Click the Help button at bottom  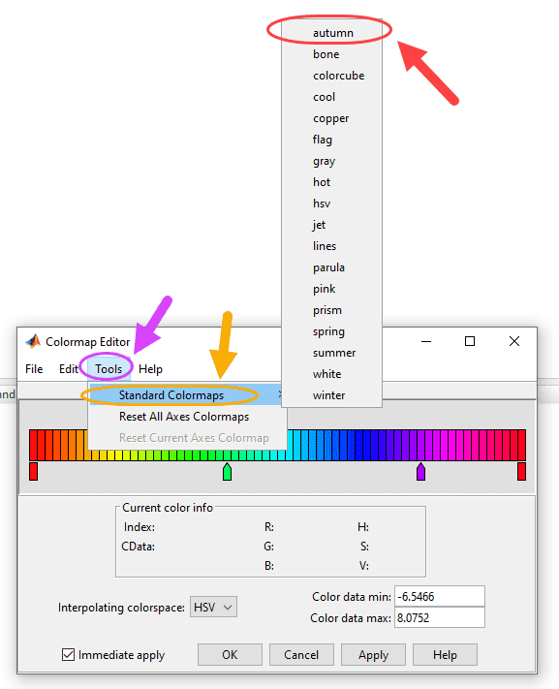point(445,655)
